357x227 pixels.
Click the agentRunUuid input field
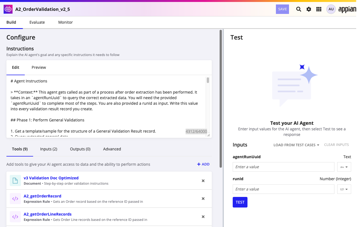283,167
